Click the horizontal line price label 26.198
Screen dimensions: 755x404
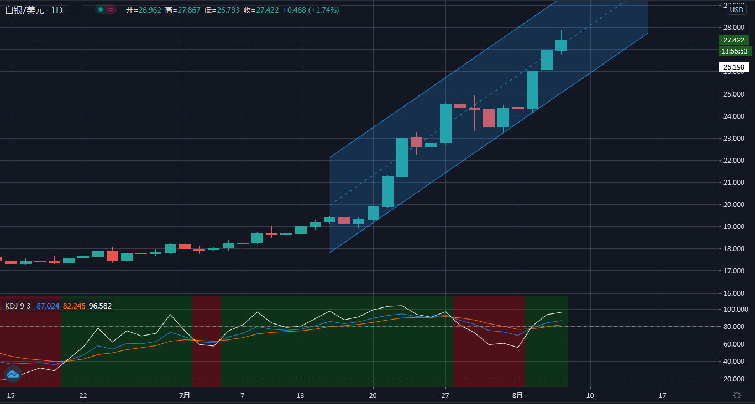[733, 67]
